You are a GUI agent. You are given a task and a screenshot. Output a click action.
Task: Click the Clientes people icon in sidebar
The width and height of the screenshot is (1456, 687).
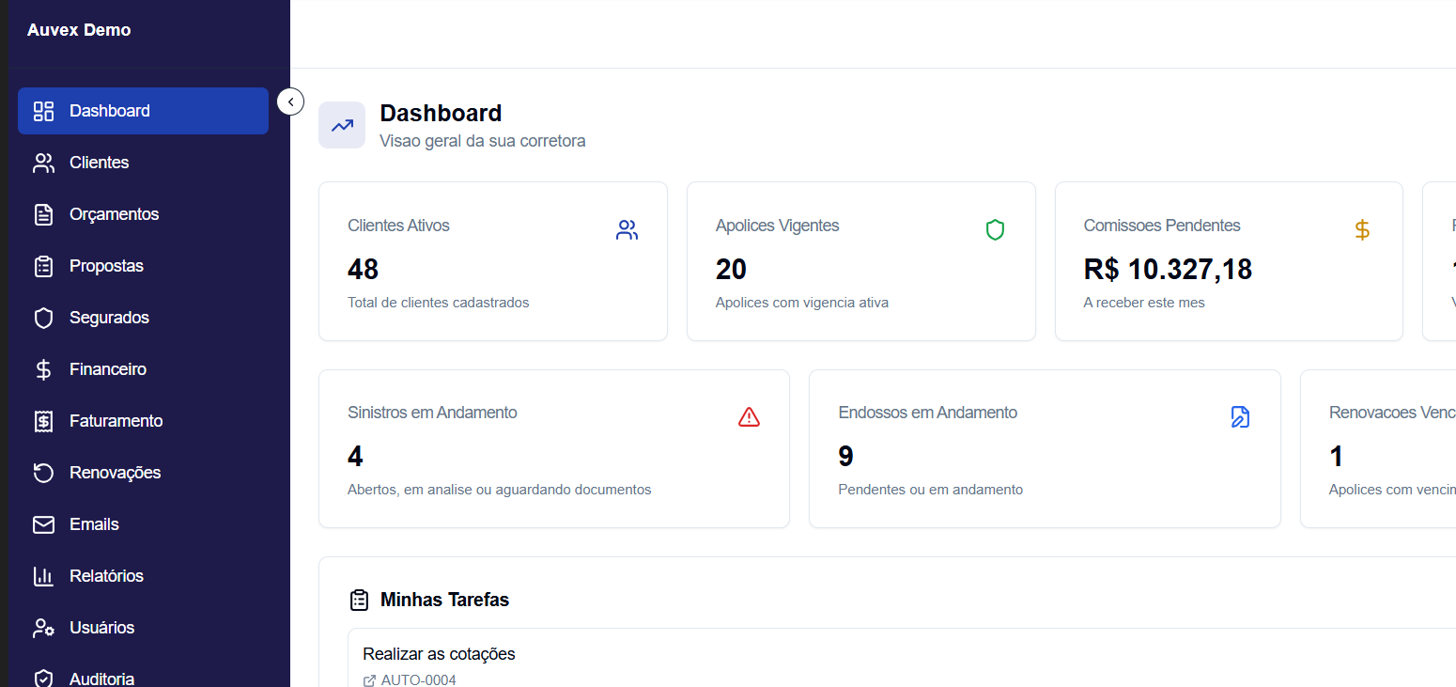coord(43,163)
